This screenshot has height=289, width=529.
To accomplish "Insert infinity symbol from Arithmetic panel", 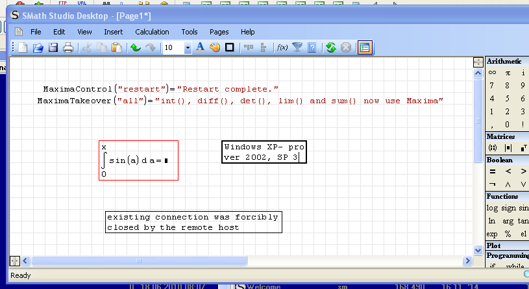I will point(493,73).
